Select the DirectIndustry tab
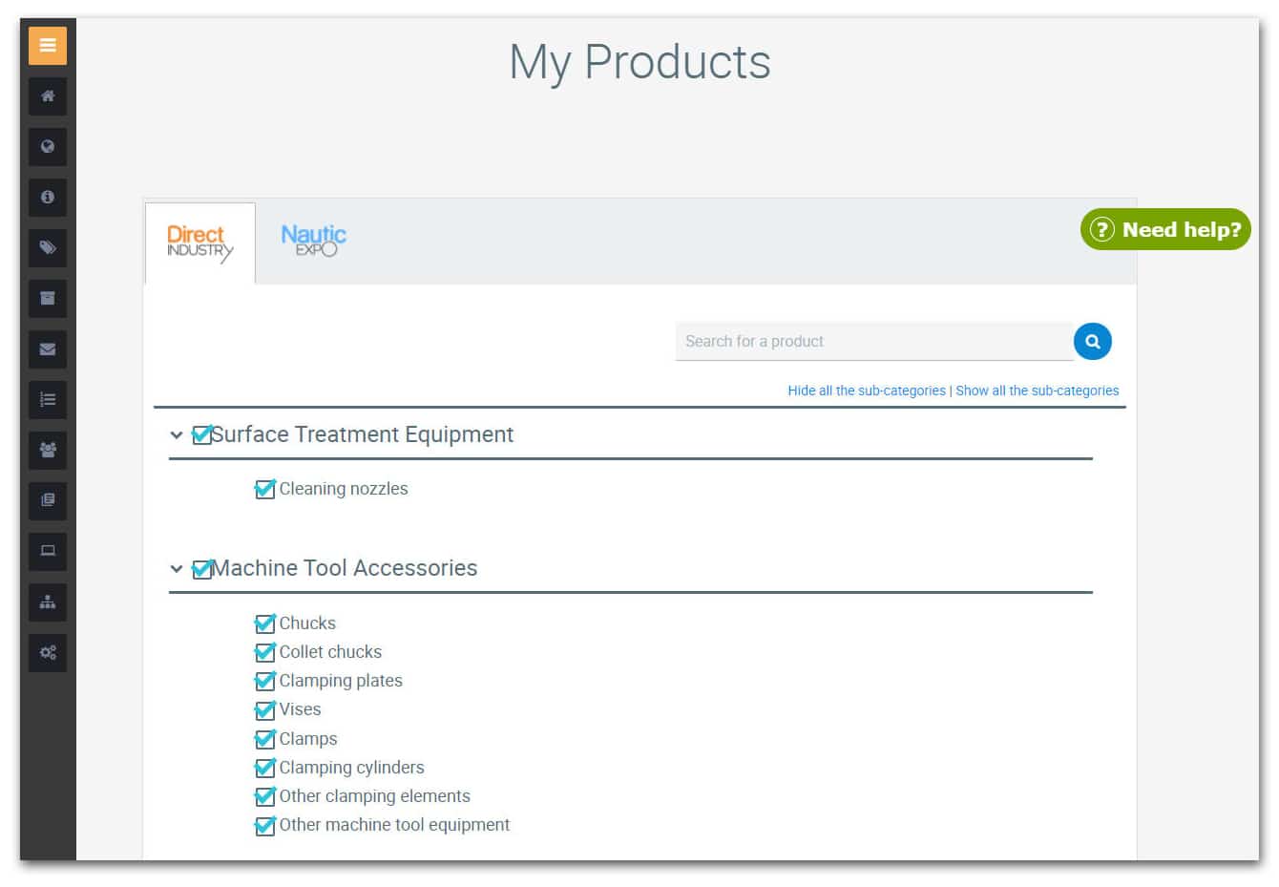 (x=200, y=243)
